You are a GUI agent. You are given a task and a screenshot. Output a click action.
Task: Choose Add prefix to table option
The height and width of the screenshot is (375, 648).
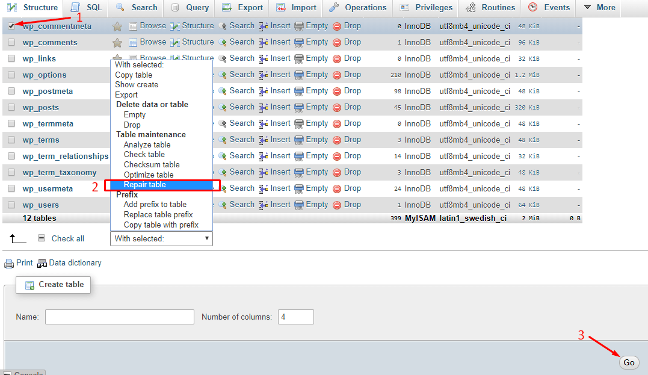tap(155, 204)
